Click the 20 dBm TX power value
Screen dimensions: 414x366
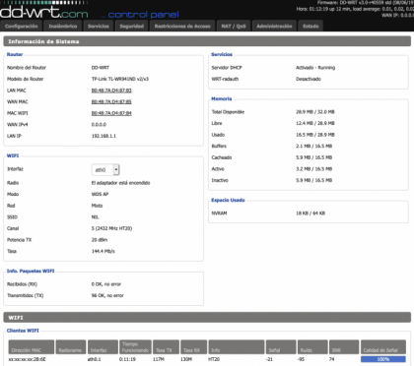pyautogui.click(x=100, y=240)
